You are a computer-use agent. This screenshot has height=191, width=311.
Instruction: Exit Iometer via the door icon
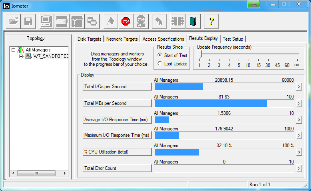[193, 21]
